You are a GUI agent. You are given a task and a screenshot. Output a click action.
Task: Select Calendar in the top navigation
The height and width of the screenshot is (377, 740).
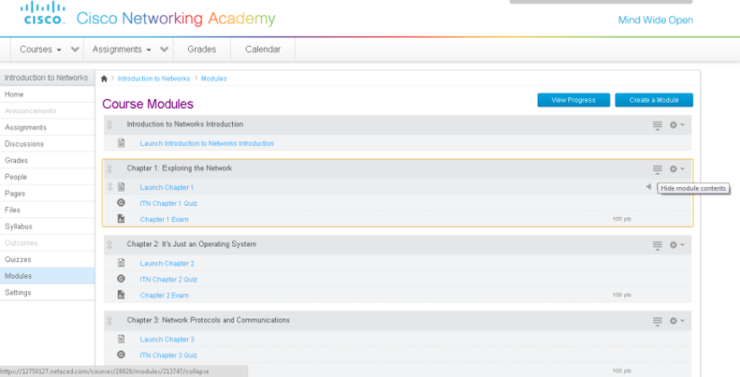pos(263,49)
